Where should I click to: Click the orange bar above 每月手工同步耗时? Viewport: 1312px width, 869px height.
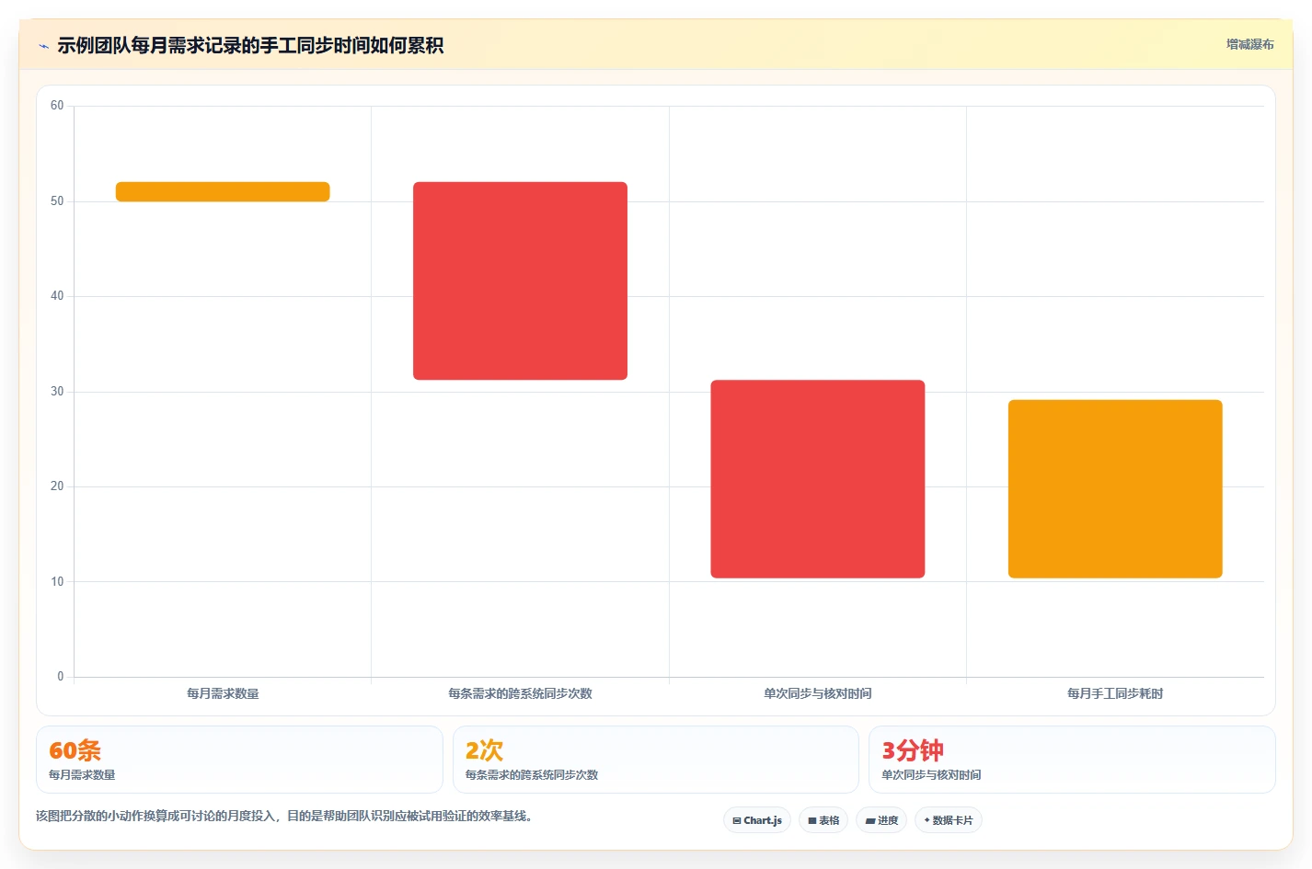click(x=1115, y=489)
